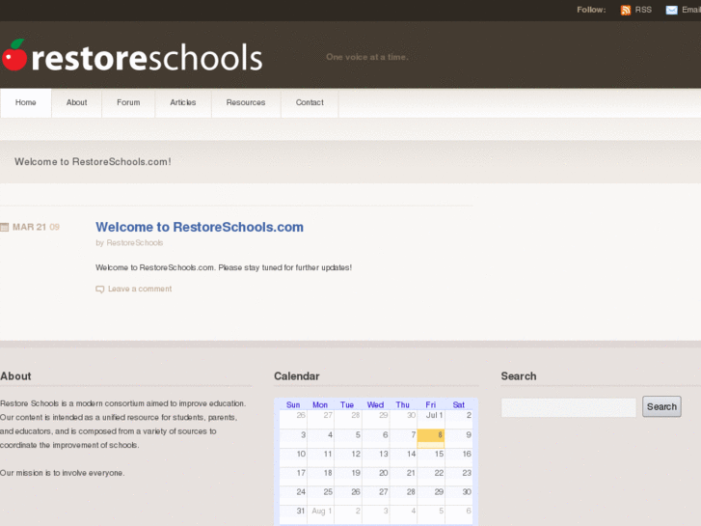This screenshot has width=701, height=526.
Task: Click the Our mission is to involve everyone text
Action: click(x=62, y=473)
